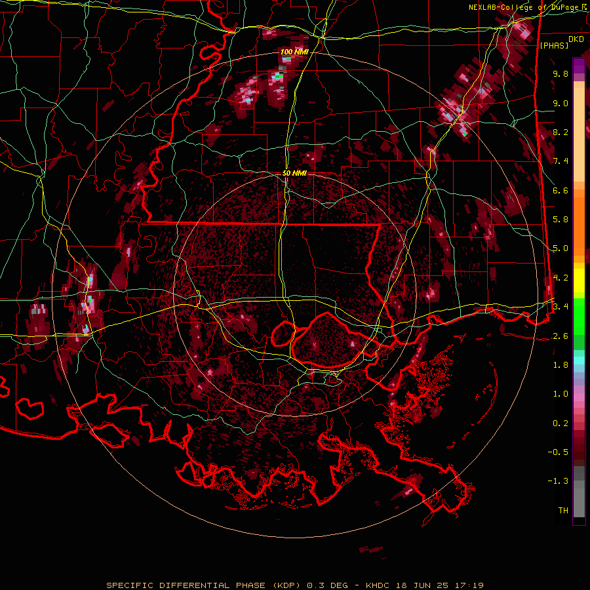The width and height of the screenshot is (590, 590).
Task: Select the 8.2 value on the color scale
Action: (560, 132)
